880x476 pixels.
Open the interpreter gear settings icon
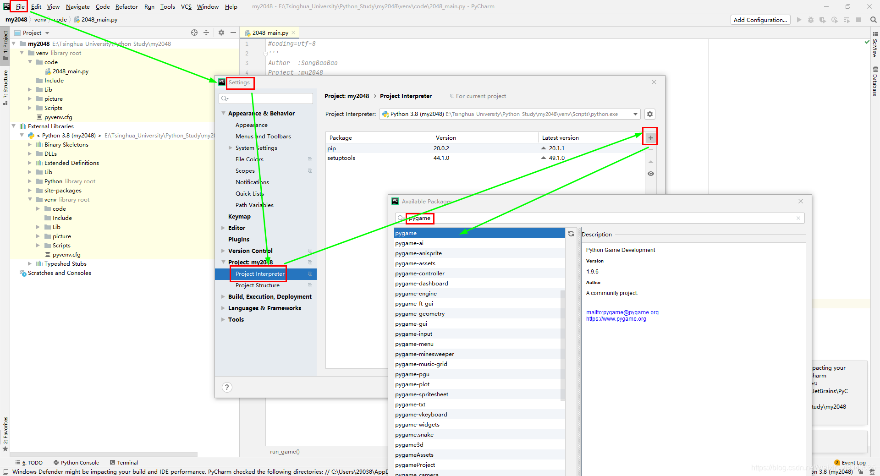(x=650, y=114)
